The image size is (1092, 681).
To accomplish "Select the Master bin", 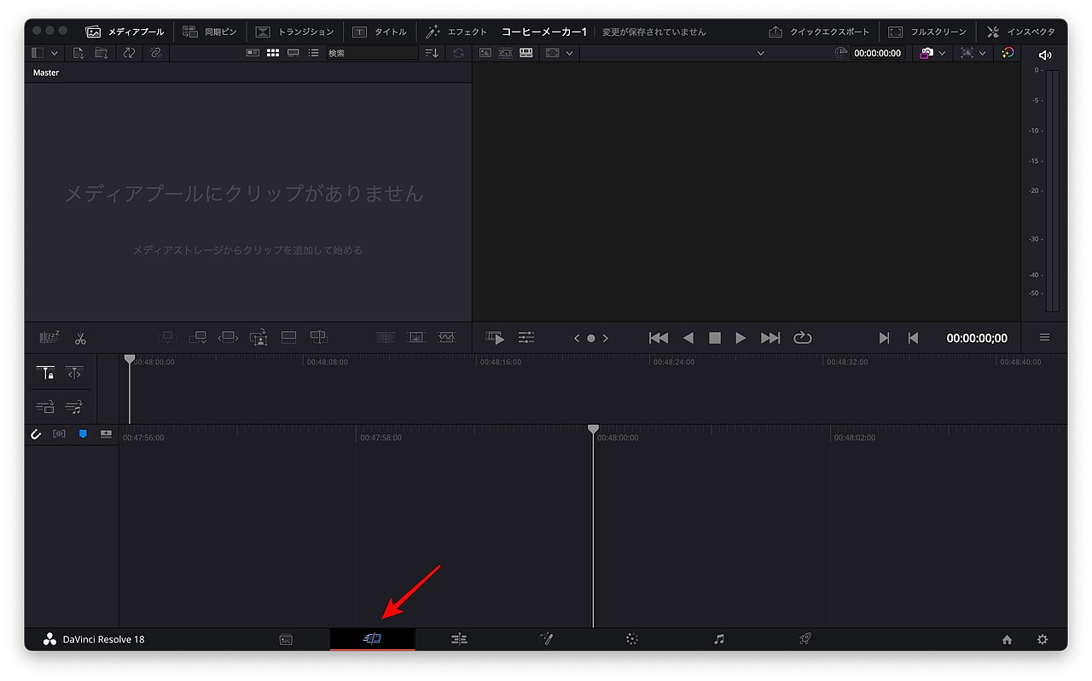I will click(x=46, y=73).
